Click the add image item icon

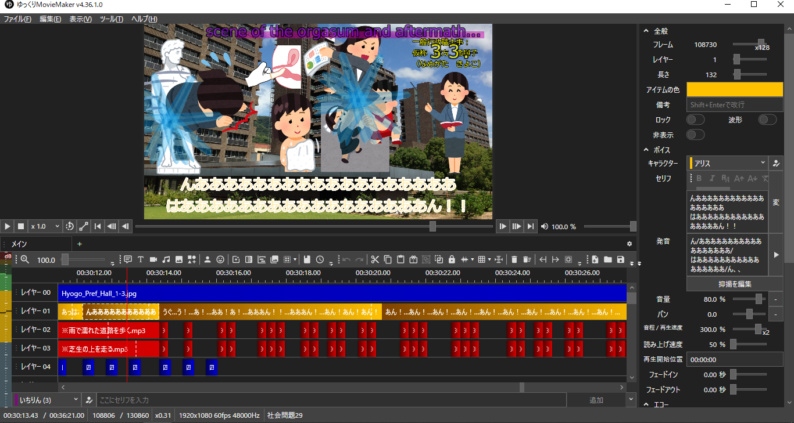click(x=179, y=259)
